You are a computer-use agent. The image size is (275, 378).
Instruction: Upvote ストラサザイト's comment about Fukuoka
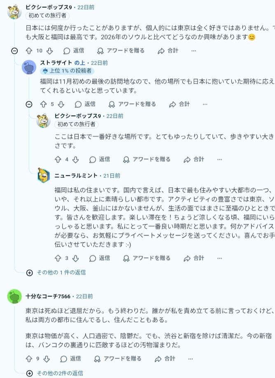coord(43,104)
